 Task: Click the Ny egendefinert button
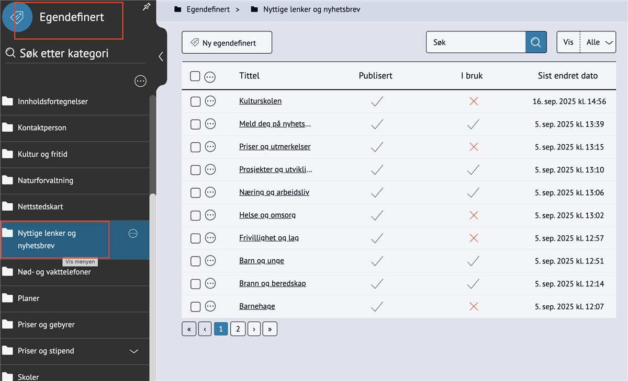[227, 42]
